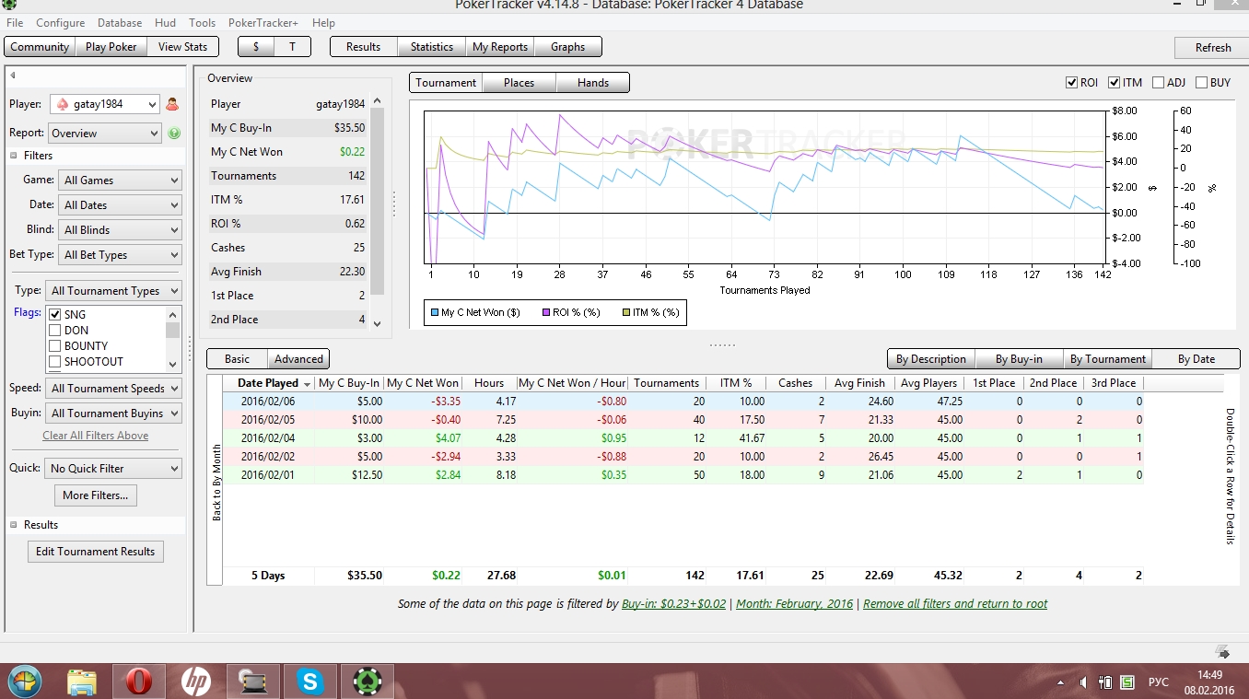Switch to the Statistics tab

(x=432, y=47)
